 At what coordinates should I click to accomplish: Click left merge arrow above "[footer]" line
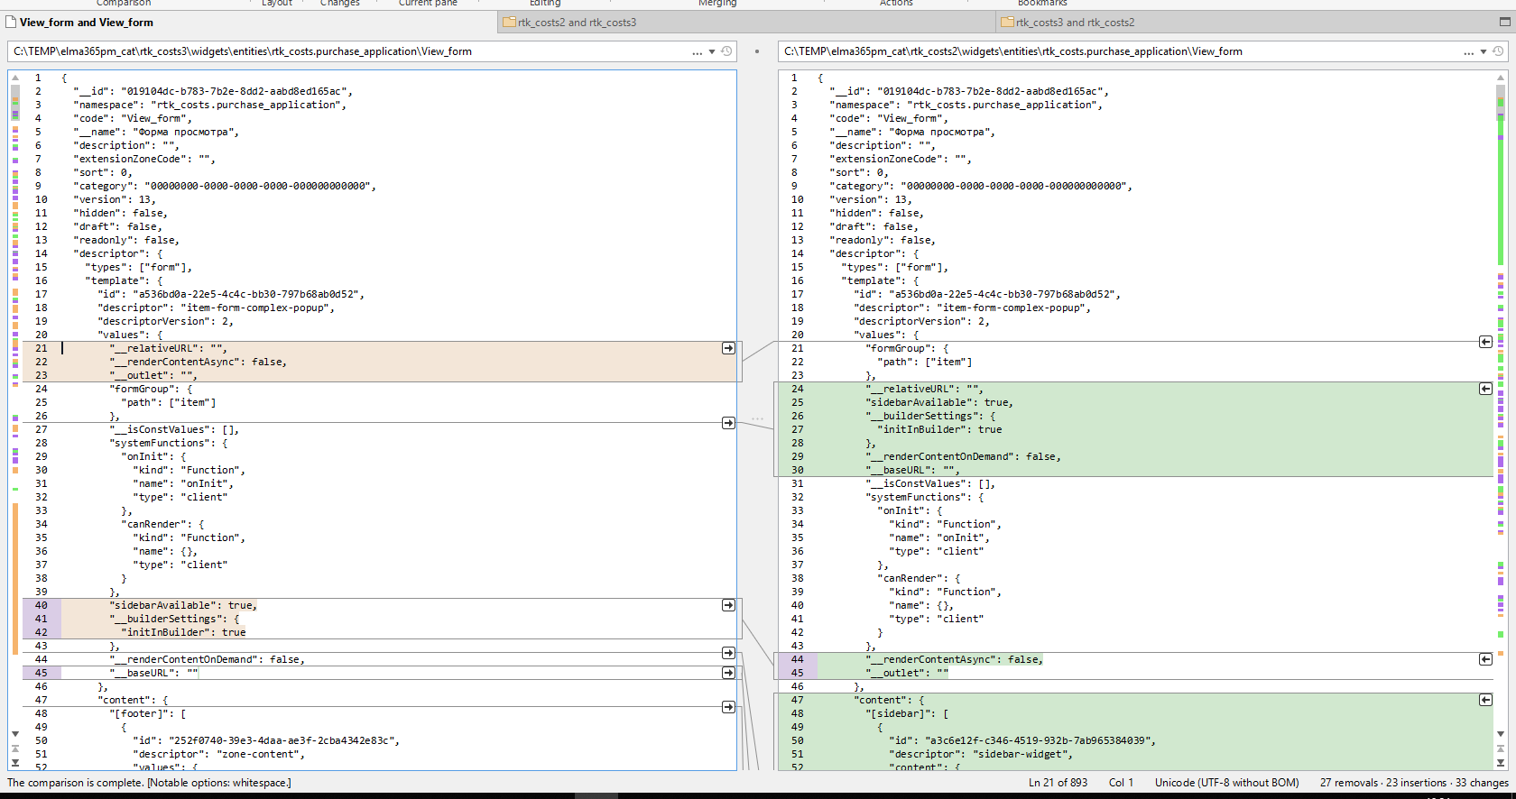[x=728, y=707]
